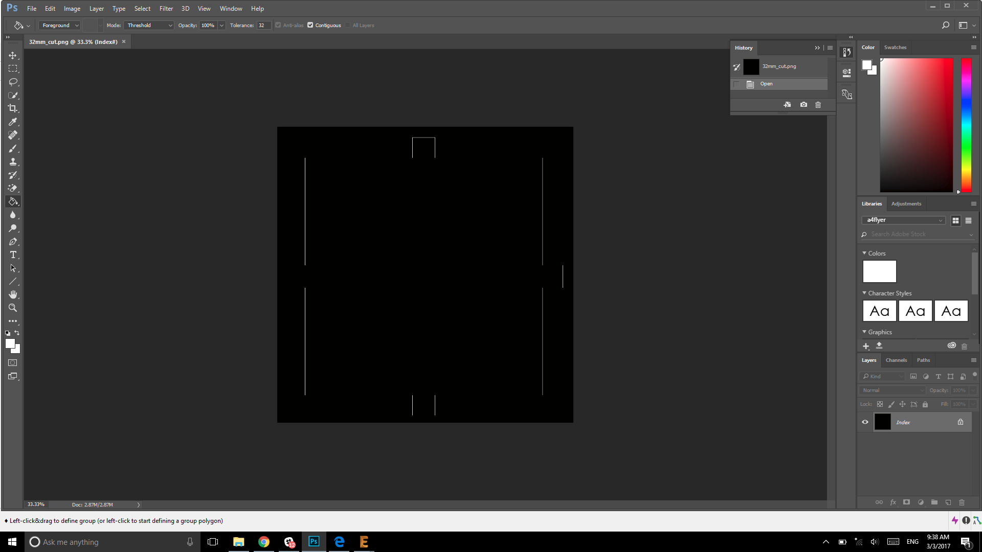Open the Mode Threshold dropdown
This screenshot has width=982, height=552.
tap(149, 25)
